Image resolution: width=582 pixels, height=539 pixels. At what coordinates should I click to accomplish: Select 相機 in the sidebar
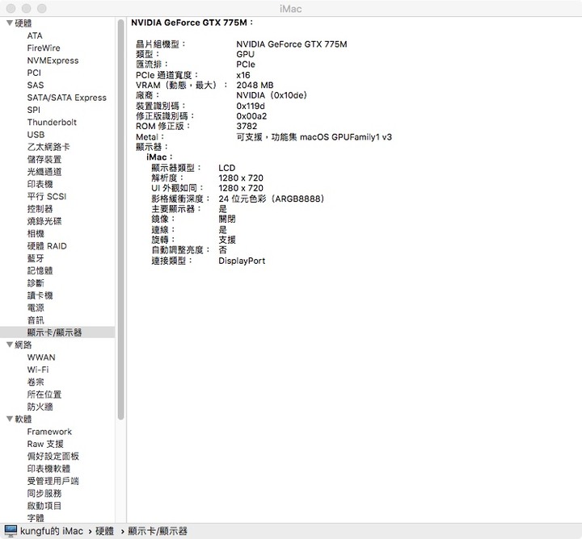click(x=36, y=233)
